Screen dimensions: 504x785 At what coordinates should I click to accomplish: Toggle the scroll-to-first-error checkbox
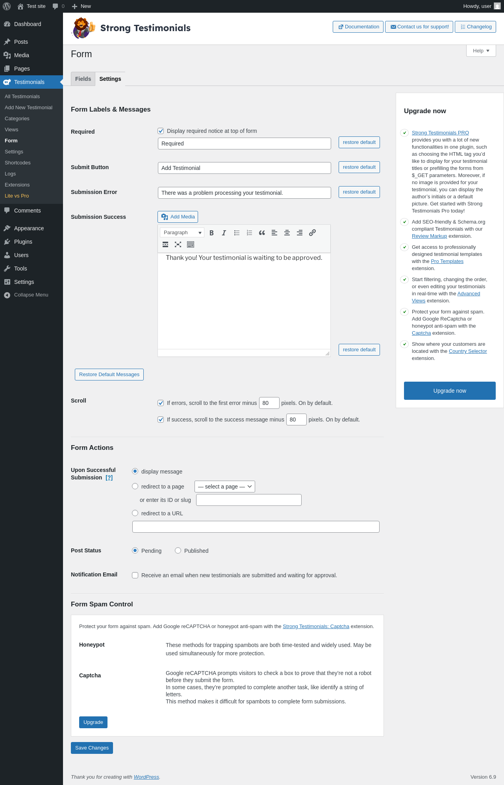tap(161, 403)
